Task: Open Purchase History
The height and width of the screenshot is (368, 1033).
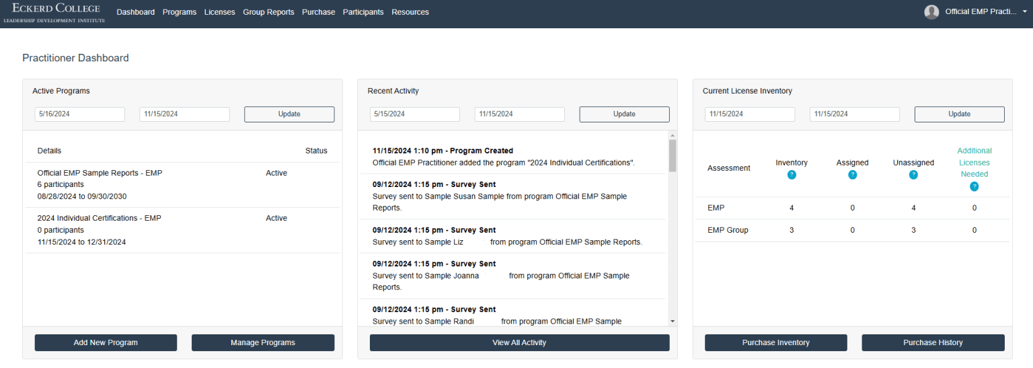Action: pos(933,342)
